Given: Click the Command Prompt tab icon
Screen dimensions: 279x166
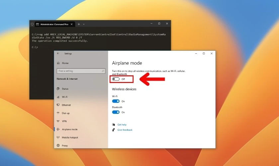Looking at the screenshot, I should [x=38, y=24].
